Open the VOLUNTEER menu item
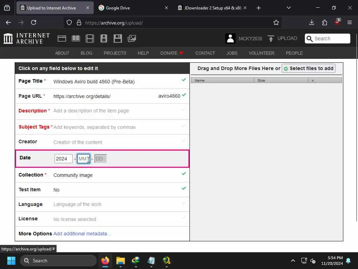 [x=262, y=53]
